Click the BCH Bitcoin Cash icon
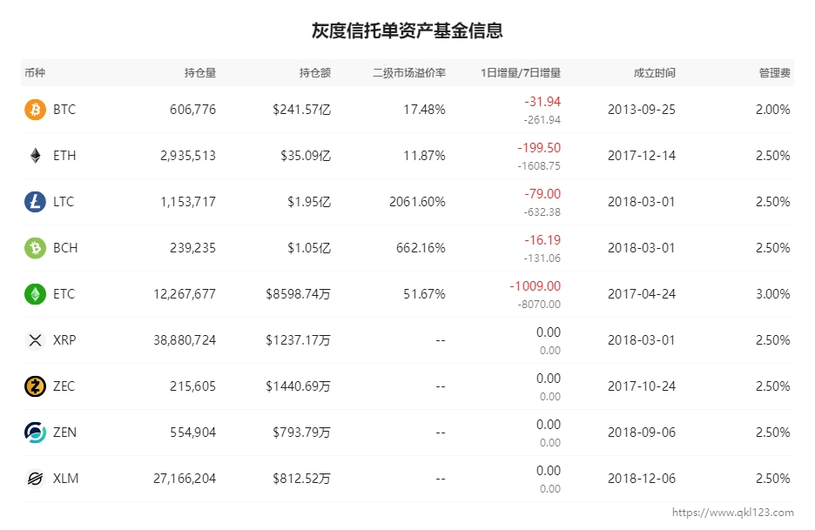815x530 pixels. 35,248
